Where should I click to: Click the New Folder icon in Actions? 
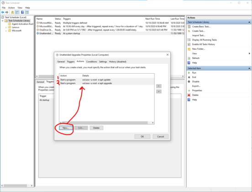click(x=189, y=49)
